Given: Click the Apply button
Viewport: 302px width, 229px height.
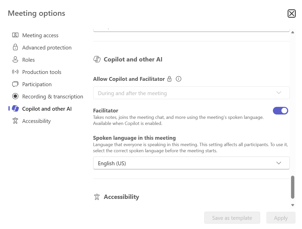Looking at the screenshot, I should coord(281,218).
